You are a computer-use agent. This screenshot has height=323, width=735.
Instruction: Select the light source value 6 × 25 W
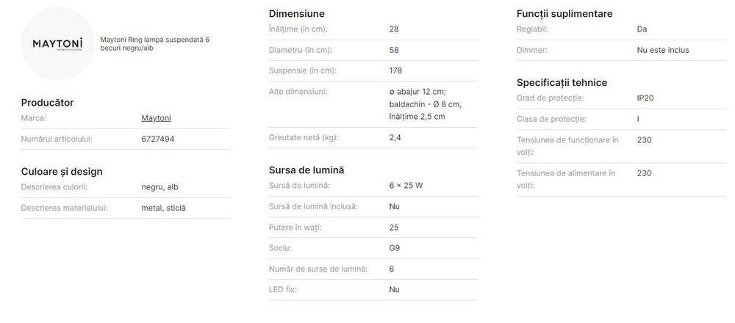click(x=406, y=186)
